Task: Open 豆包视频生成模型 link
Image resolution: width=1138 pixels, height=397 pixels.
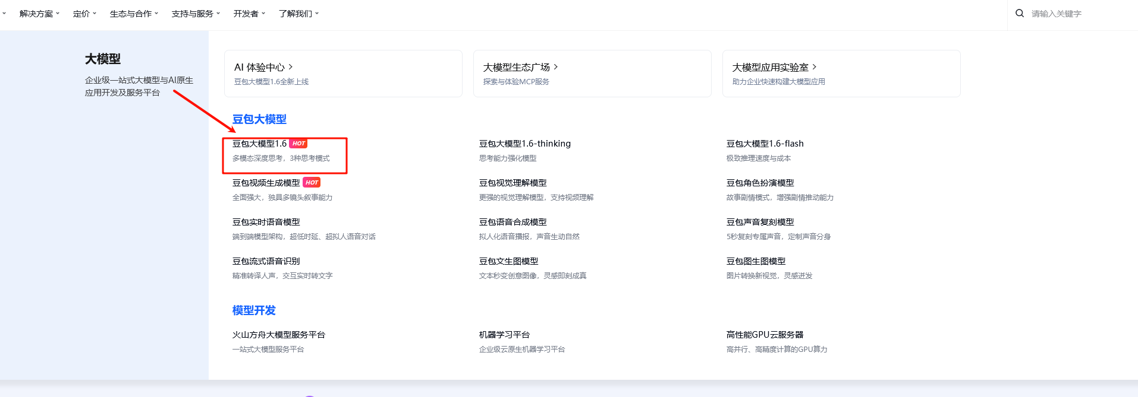Action: 266,183
